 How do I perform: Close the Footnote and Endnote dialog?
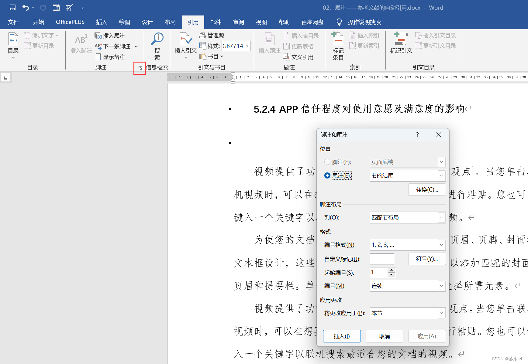point(439,134)
